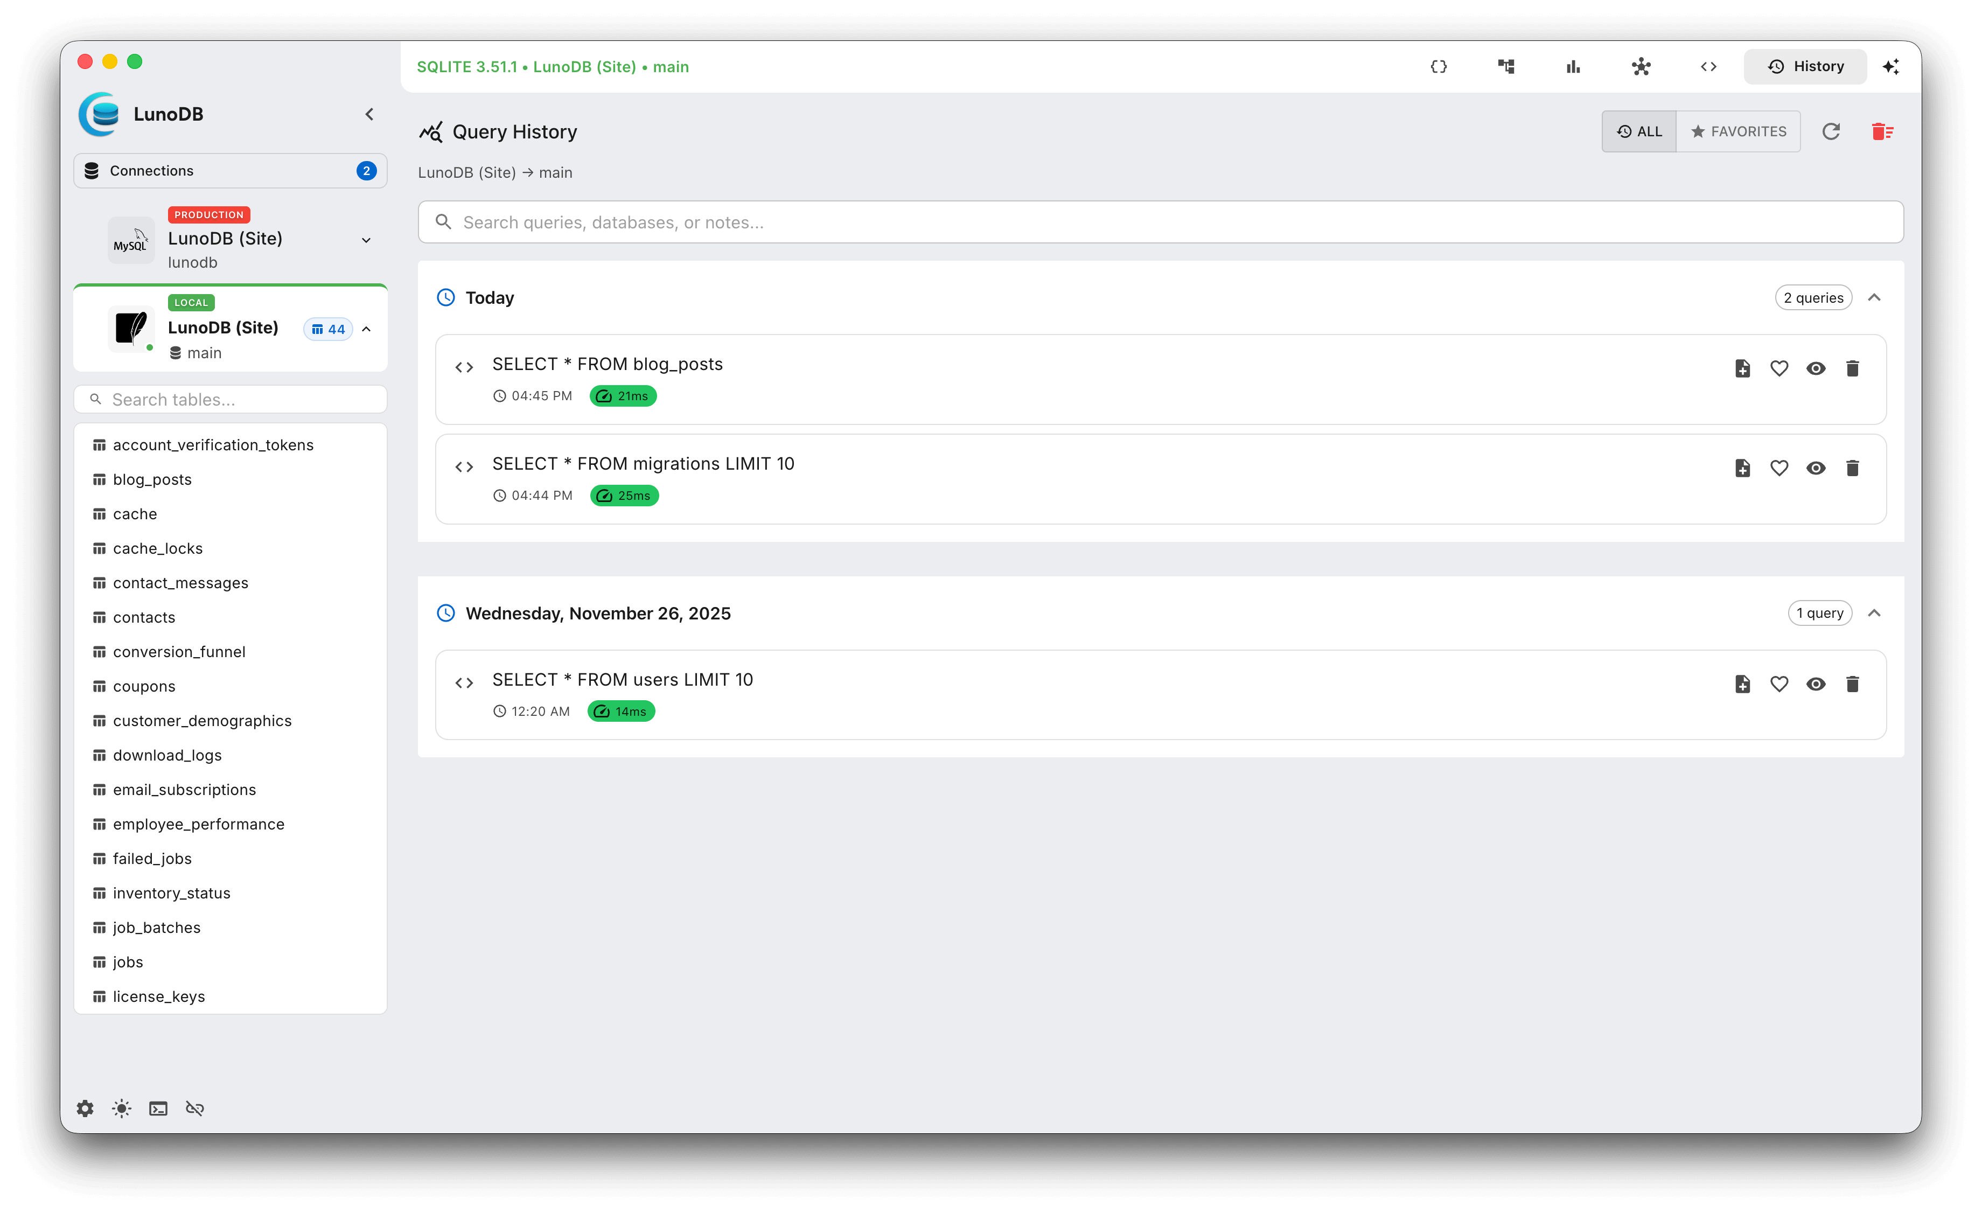1982x1213 pixels.
Task: Focus the Search queries, databases, or notes field
Action: [1160, 222]
